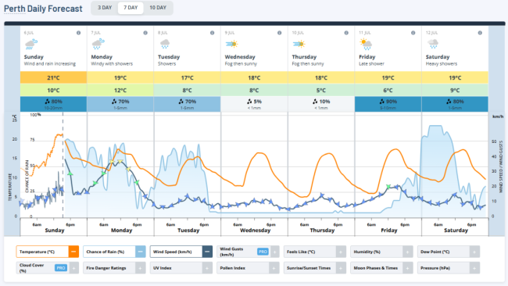Click the Sunrise/Sunset Times button
The width and height of the screenshot is (508, 286).
point(315,268)
